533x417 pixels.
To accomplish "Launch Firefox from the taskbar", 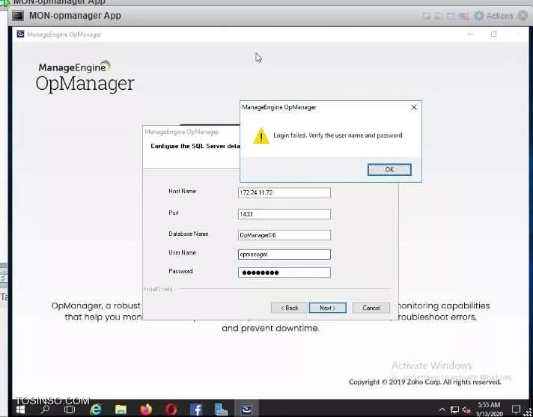I will click(x=146, y=410).
